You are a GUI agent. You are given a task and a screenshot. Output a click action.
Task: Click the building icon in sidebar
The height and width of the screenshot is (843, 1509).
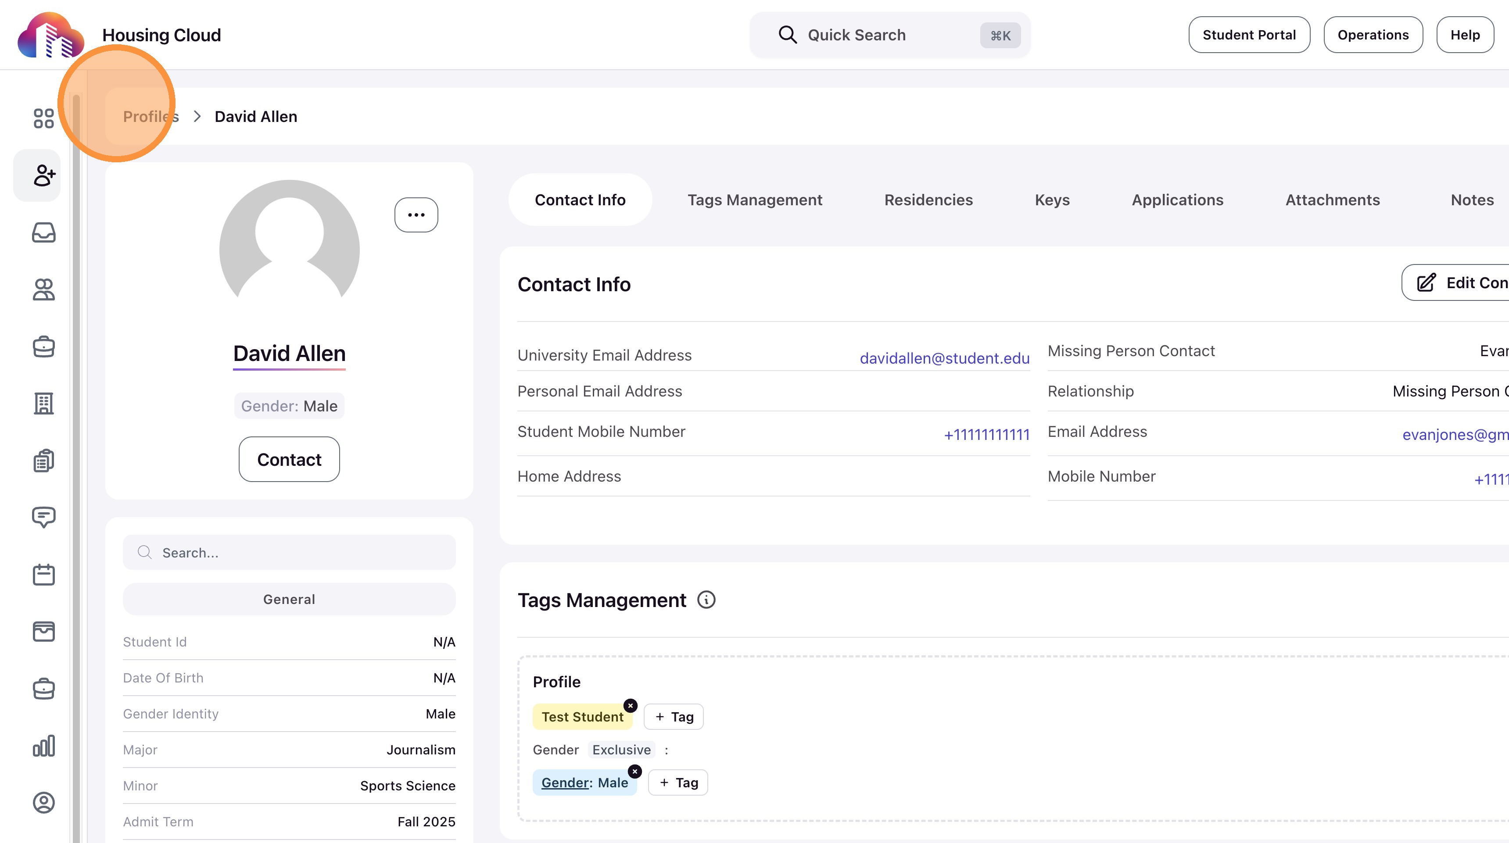(43, 404)
